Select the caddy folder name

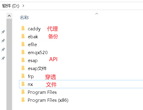pos(34,29)
